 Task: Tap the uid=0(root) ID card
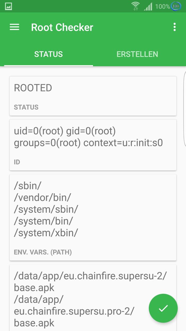coord(93,145)
